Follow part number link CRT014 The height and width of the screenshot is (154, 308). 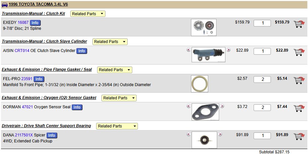point(22,51)
